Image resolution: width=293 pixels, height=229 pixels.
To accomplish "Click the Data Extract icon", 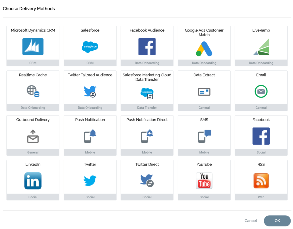I will click(x=204, y=92).
